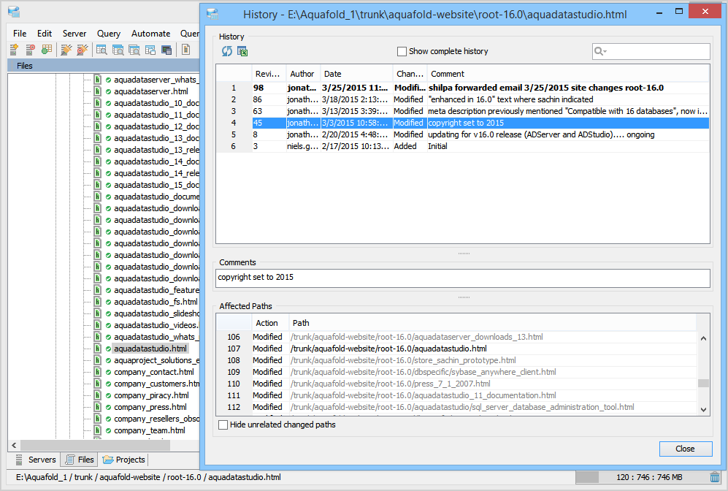
Task: Click the trash can memory icon
Action: point(715,477)
